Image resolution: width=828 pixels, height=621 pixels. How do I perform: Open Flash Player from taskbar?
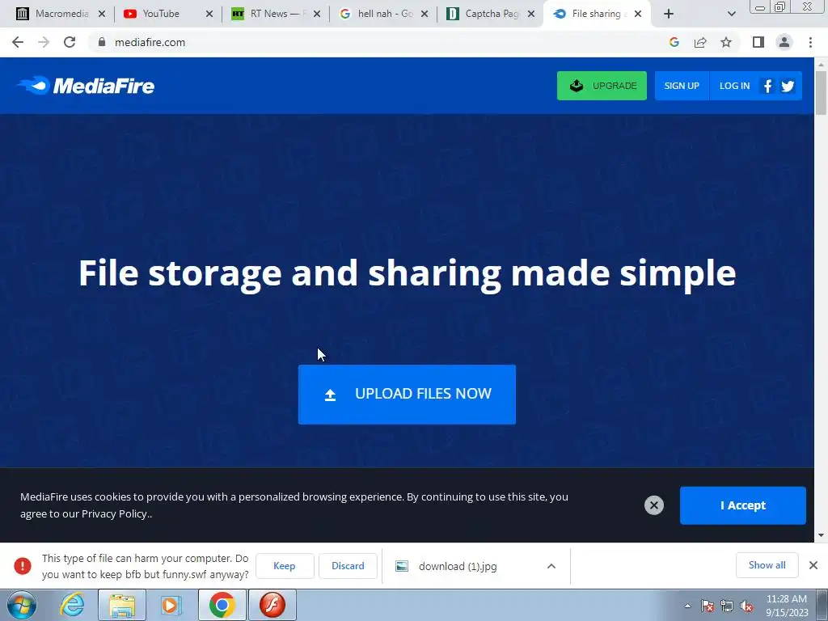click(x=272, y=605)
